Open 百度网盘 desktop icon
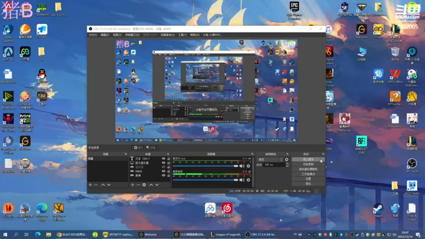This screenshot has height=239, width=425. coord(210,210)
